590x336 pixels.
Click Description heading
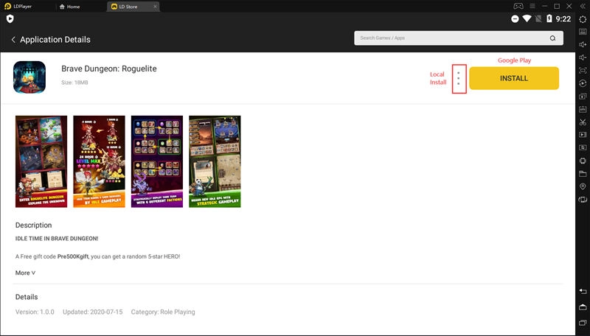(x=33, y=225)
